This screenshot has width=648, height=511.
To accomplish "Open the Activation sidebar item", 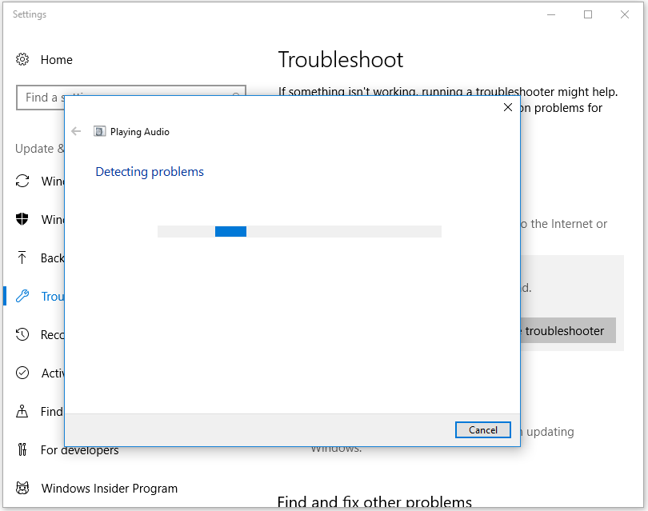I will pyautogui.click(x=53, y=373).
